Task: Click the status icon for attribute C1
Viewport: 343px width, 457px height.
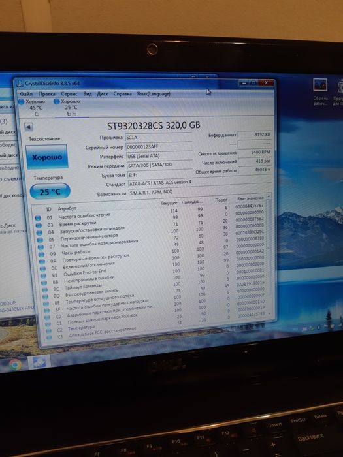Action: tap(48, 324)
